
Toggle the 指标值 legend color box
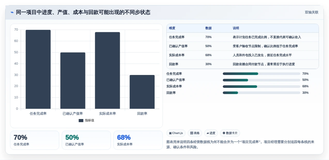click(x=81, y=121)
